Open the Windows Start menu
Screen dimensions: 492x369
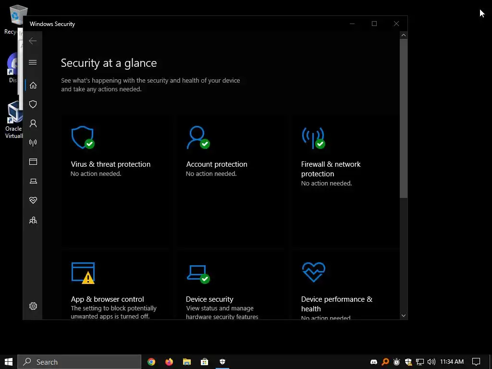point(9,362)
